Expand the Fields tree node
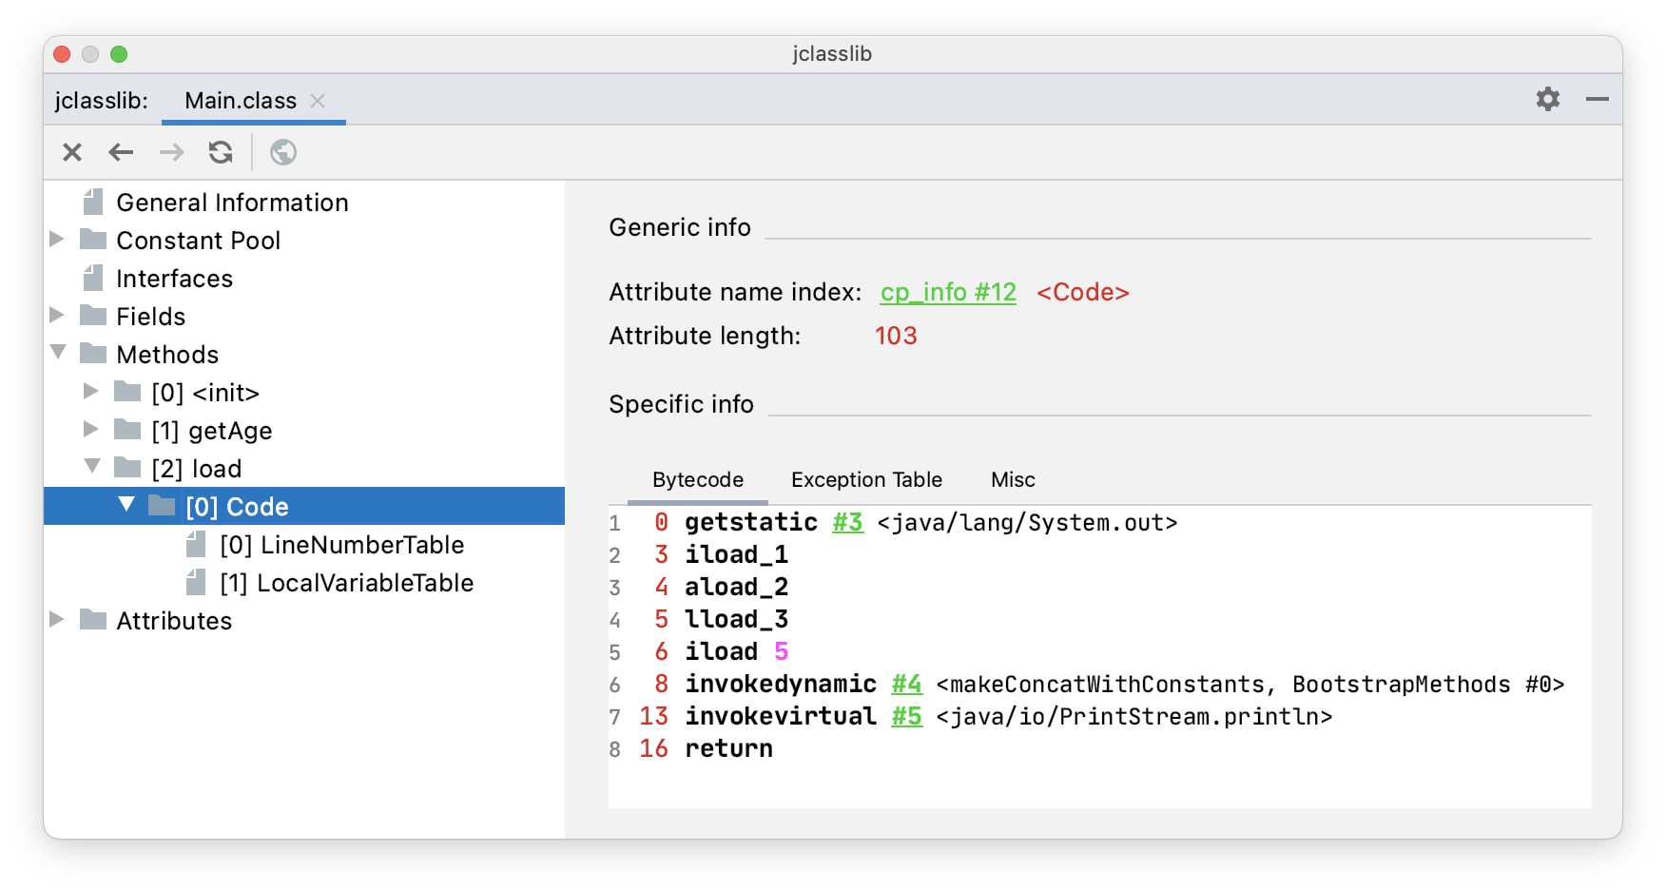1666x890 pixels. [x=57, y=315]
